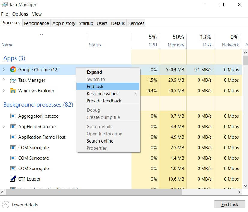
Task: Switch to the Details tab
Action: [x=118, y=23]
